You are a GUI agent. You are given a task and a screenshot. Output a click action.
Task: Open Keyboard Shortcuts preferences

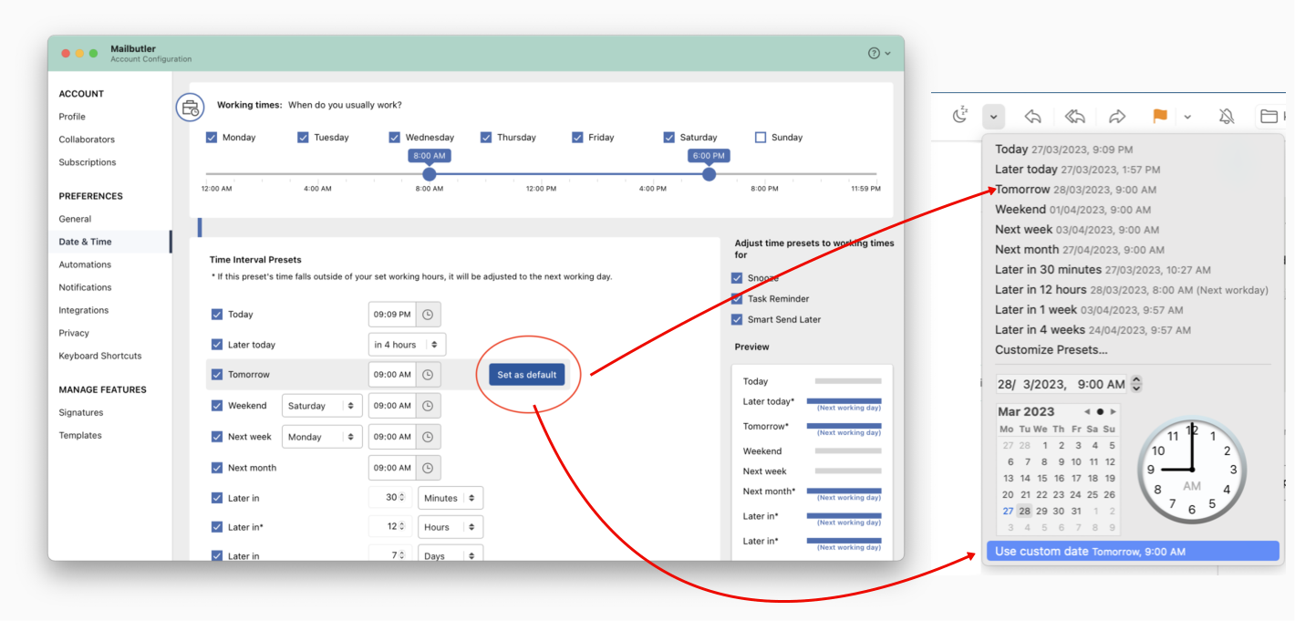[x=100, y=356]
